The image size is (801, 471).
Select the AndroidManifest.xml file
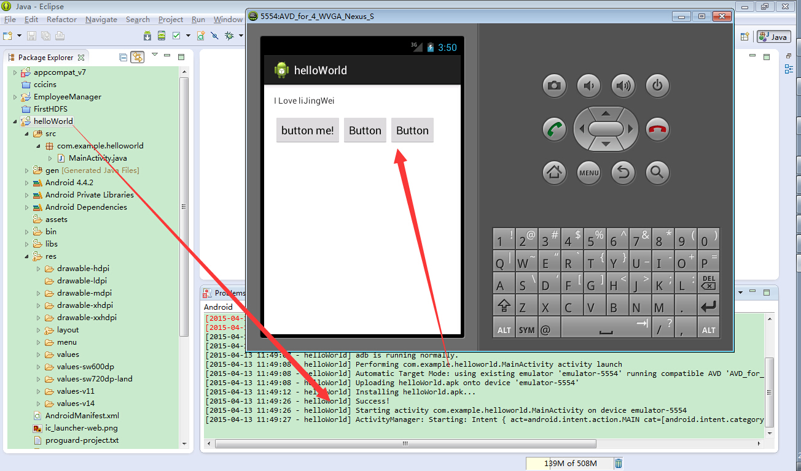pyautogui.click(x=82, y=415)
